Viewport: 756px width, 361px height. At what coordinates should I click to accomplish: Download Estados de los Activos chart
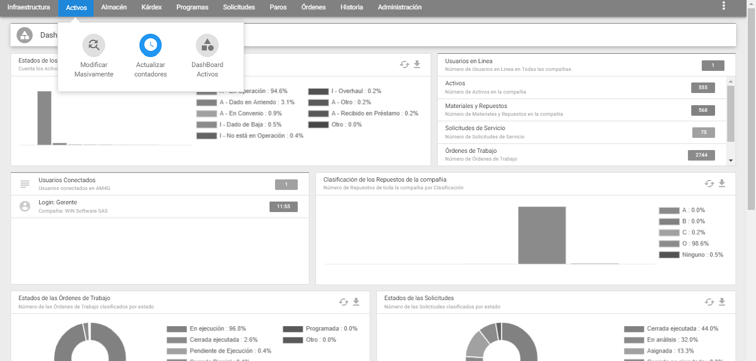pos(417,65)
